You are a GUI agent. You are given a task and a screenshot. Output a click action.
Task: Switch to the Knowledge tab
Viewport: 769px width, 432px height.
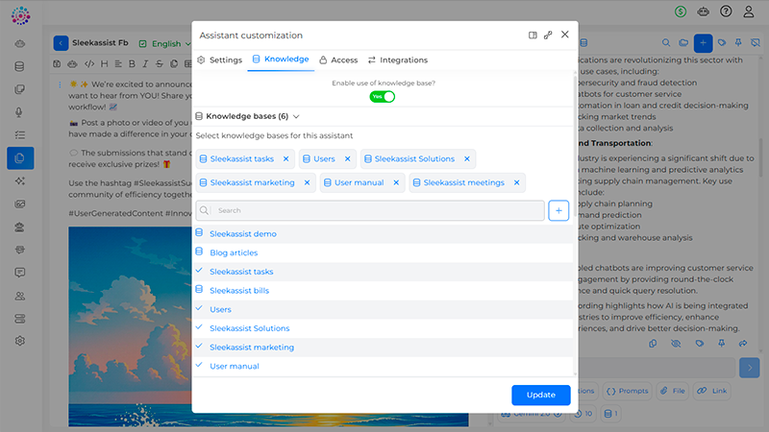281,60
